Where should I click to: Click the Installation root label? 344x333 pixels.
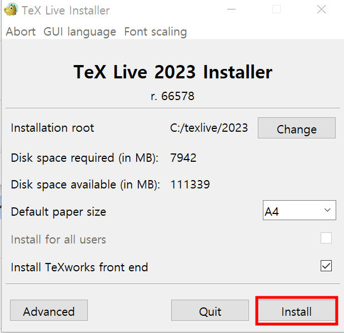[52, 128]
